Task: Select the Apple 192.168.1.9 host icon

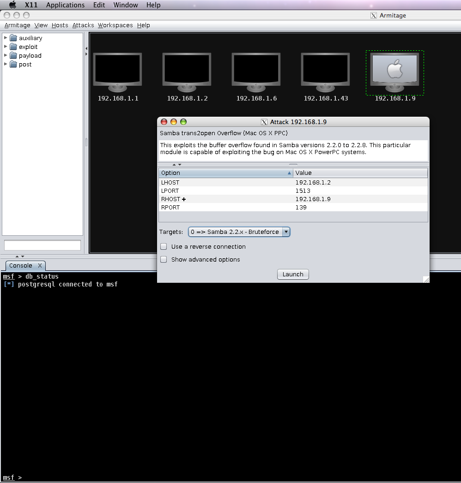Action: pyautogui.click(x=394, y=72)
